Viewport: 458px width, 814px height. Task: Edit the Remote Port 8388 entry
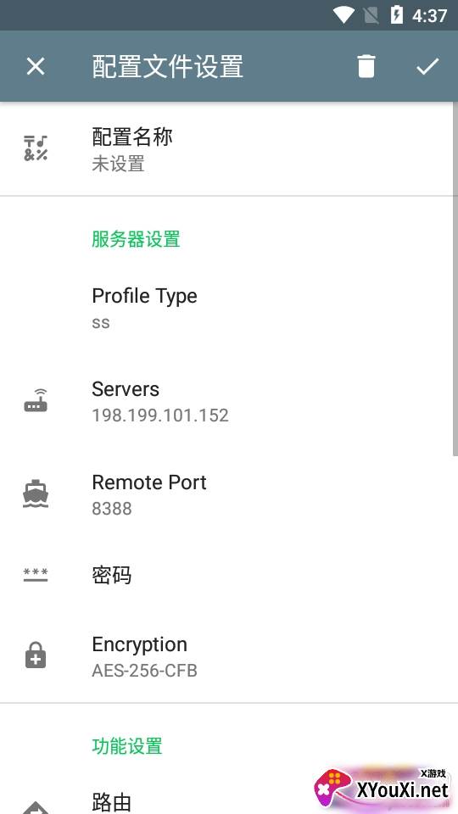tap(229, 494)
